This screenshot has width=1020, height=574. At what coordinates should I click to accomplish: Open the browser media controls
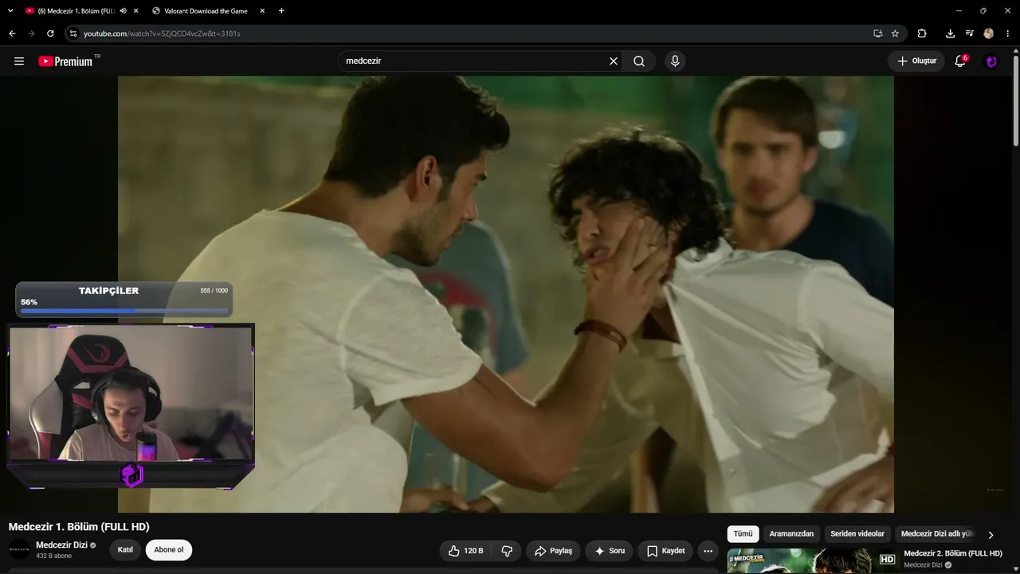coord(969,33)
